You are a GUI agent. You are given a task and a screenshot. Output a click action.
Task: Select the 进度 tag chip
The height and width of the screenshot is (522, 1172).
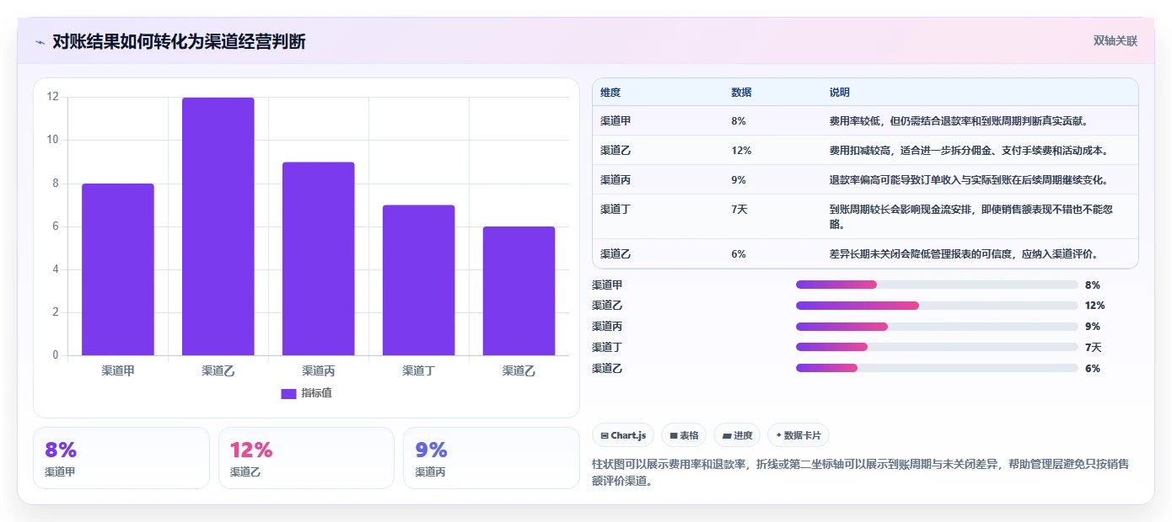737,435
